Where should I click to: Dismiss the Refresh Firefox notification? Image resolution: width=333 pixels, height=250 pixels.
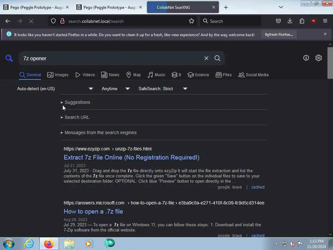[325, 34]
